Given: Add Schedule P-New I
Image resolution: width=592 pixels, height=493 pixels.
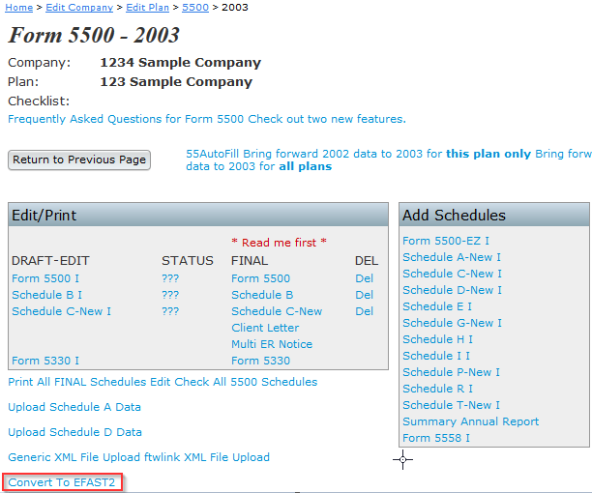Looking at the screenshot, I should click(x=451, y=372).
